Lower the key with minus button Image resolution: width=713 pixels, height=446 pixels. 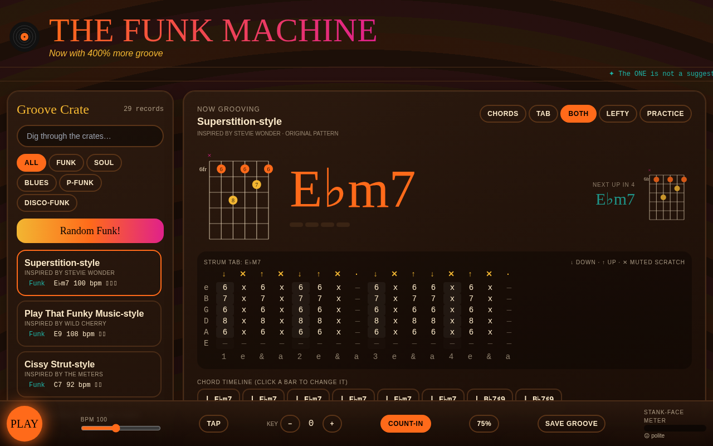tap(290, 424)
